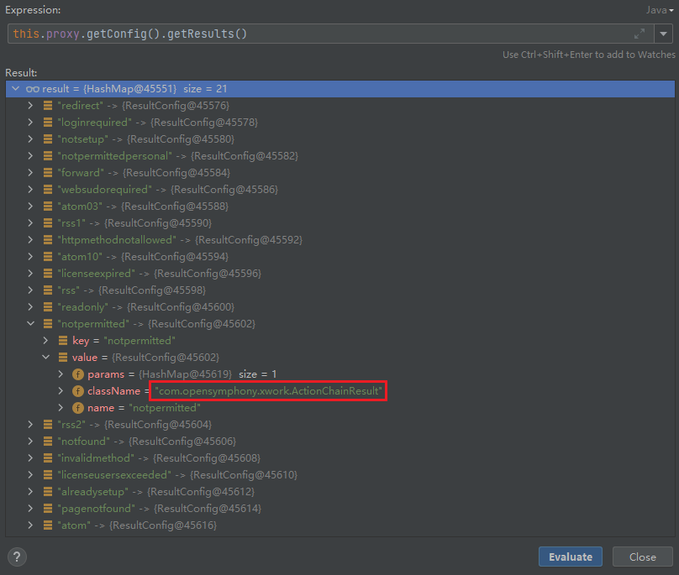The image size is (679, 575).
Task: Click the field icon beside className
Action: coord(78,391)
